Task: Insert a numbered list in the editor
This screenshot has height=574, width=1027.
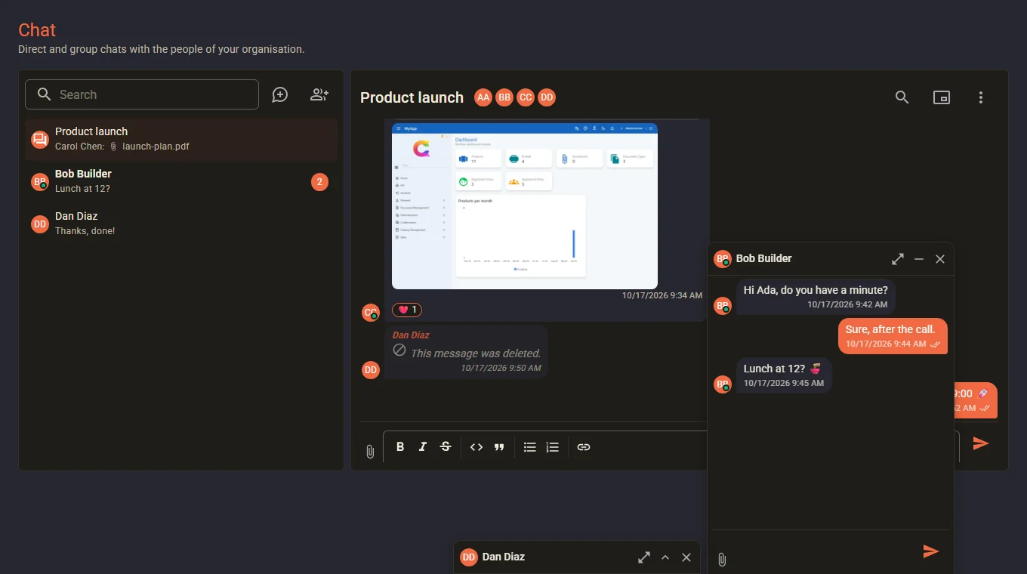Action: click(x=553, y=447)
